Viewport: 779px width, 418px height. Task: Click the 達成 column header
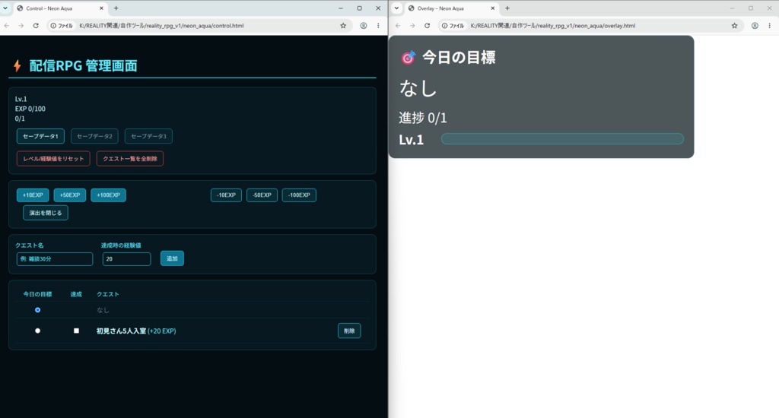pos(76,294)
